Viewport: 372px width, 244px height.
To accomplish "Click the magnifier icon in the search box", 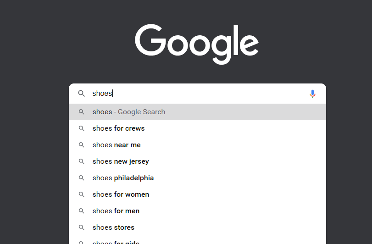I will tap(82, 94).
